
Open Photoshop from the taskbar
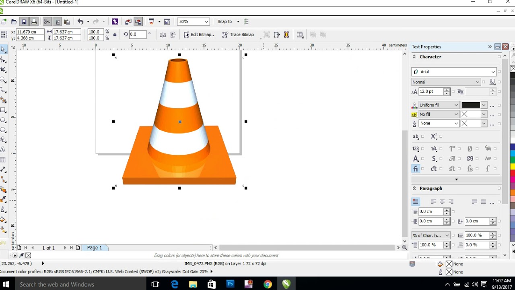coord(230,284)
